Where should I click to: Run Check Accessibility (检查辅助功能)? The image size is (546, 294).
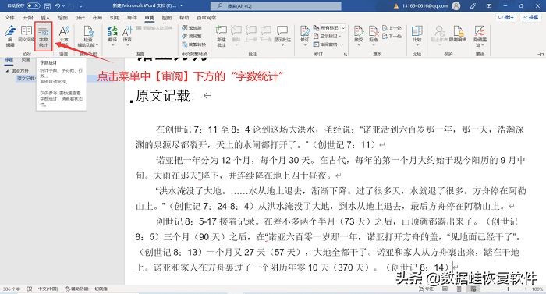coord(88,36)
